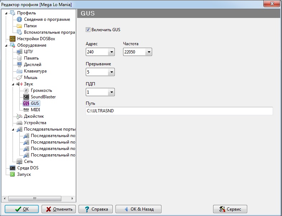282x216 pixels.
Task: Click the folder icon beside Папки
Action: pyautogui.click(x=19, y=26)
